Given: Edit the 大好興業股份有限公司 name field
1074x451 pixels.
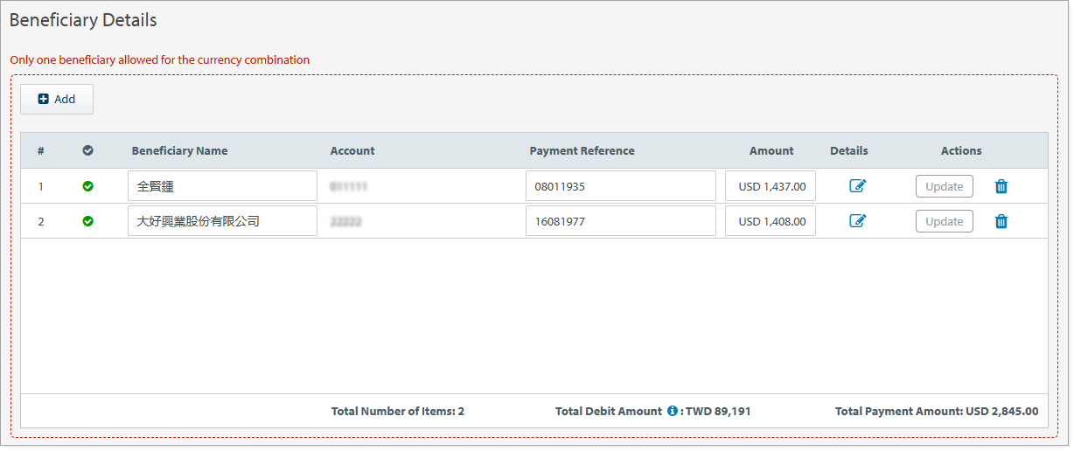Looking at the screenshot, I should (222, 221).
